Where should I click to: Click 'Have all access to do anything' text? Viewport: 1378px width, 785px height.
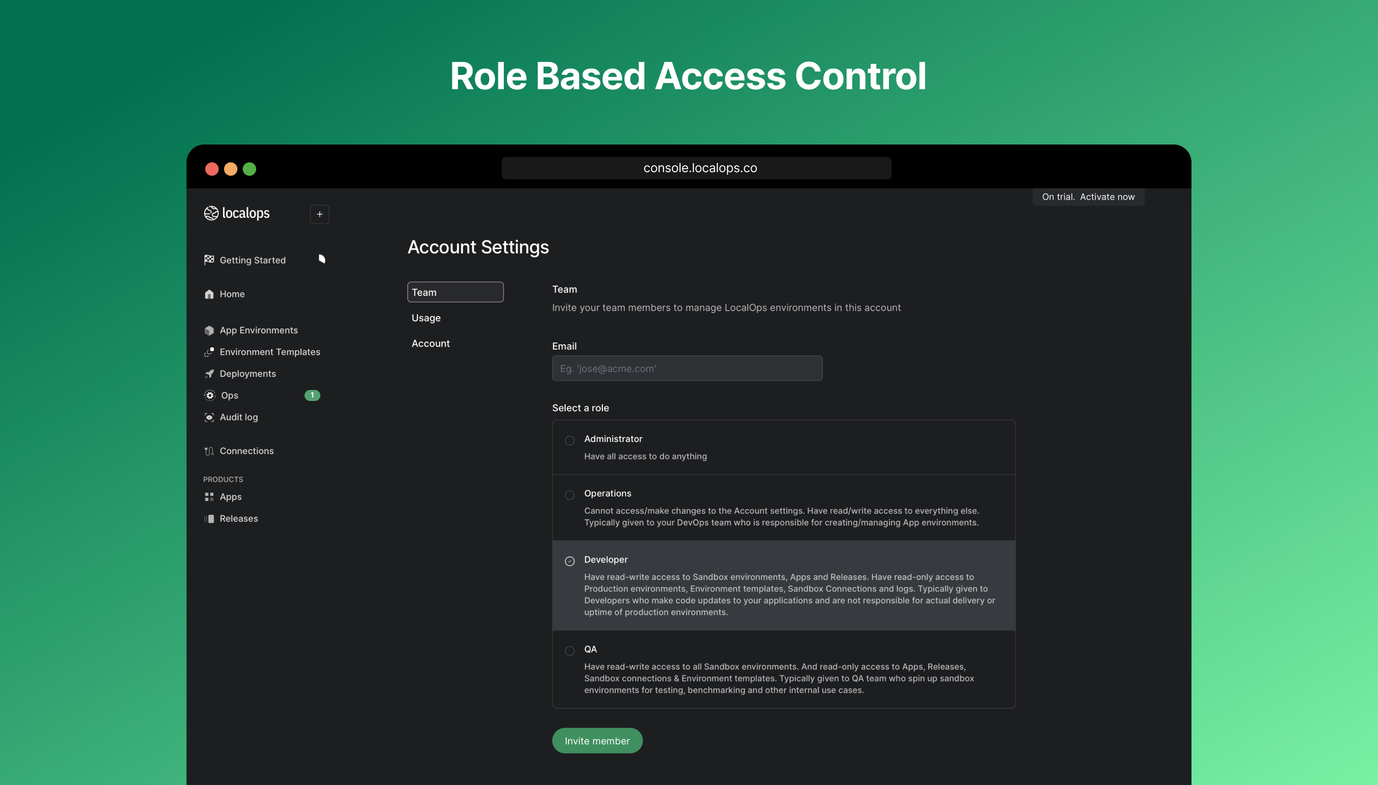point(645,456)
